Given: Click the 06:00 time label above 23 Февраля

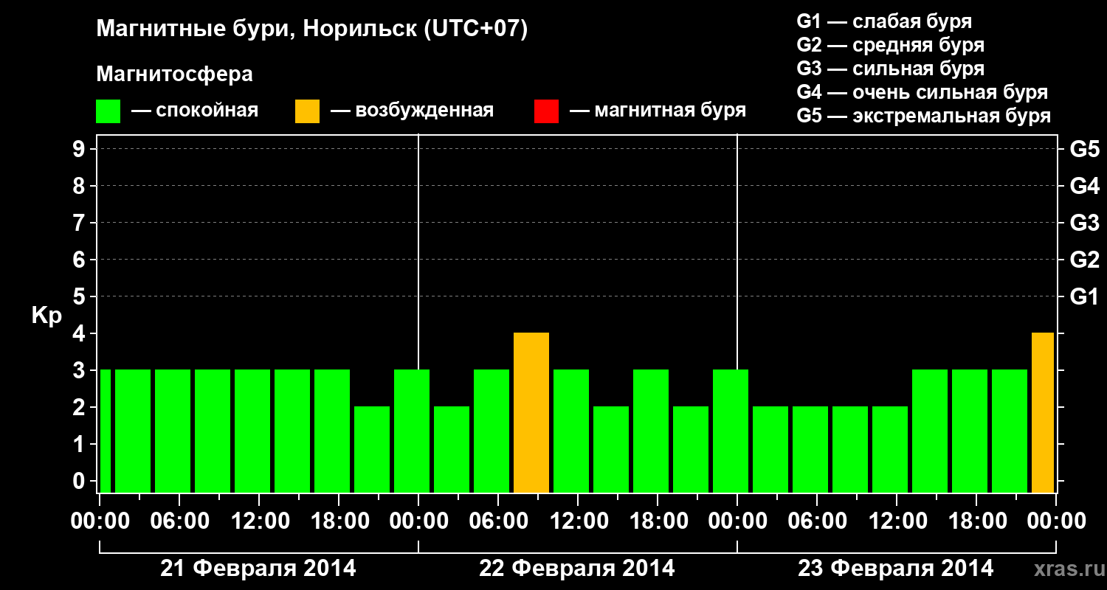Looking at the screenshot, I should (x=817, y=521).
